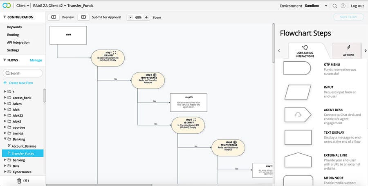368x186 pixels.
Task: Open the RAAS ZA Client 42 dropdown
Action: click(x=50, y=6)
